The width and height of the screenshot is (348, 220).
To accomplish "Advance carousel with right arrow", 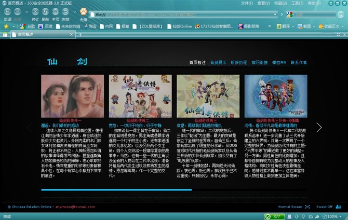I will click(319, 127).
